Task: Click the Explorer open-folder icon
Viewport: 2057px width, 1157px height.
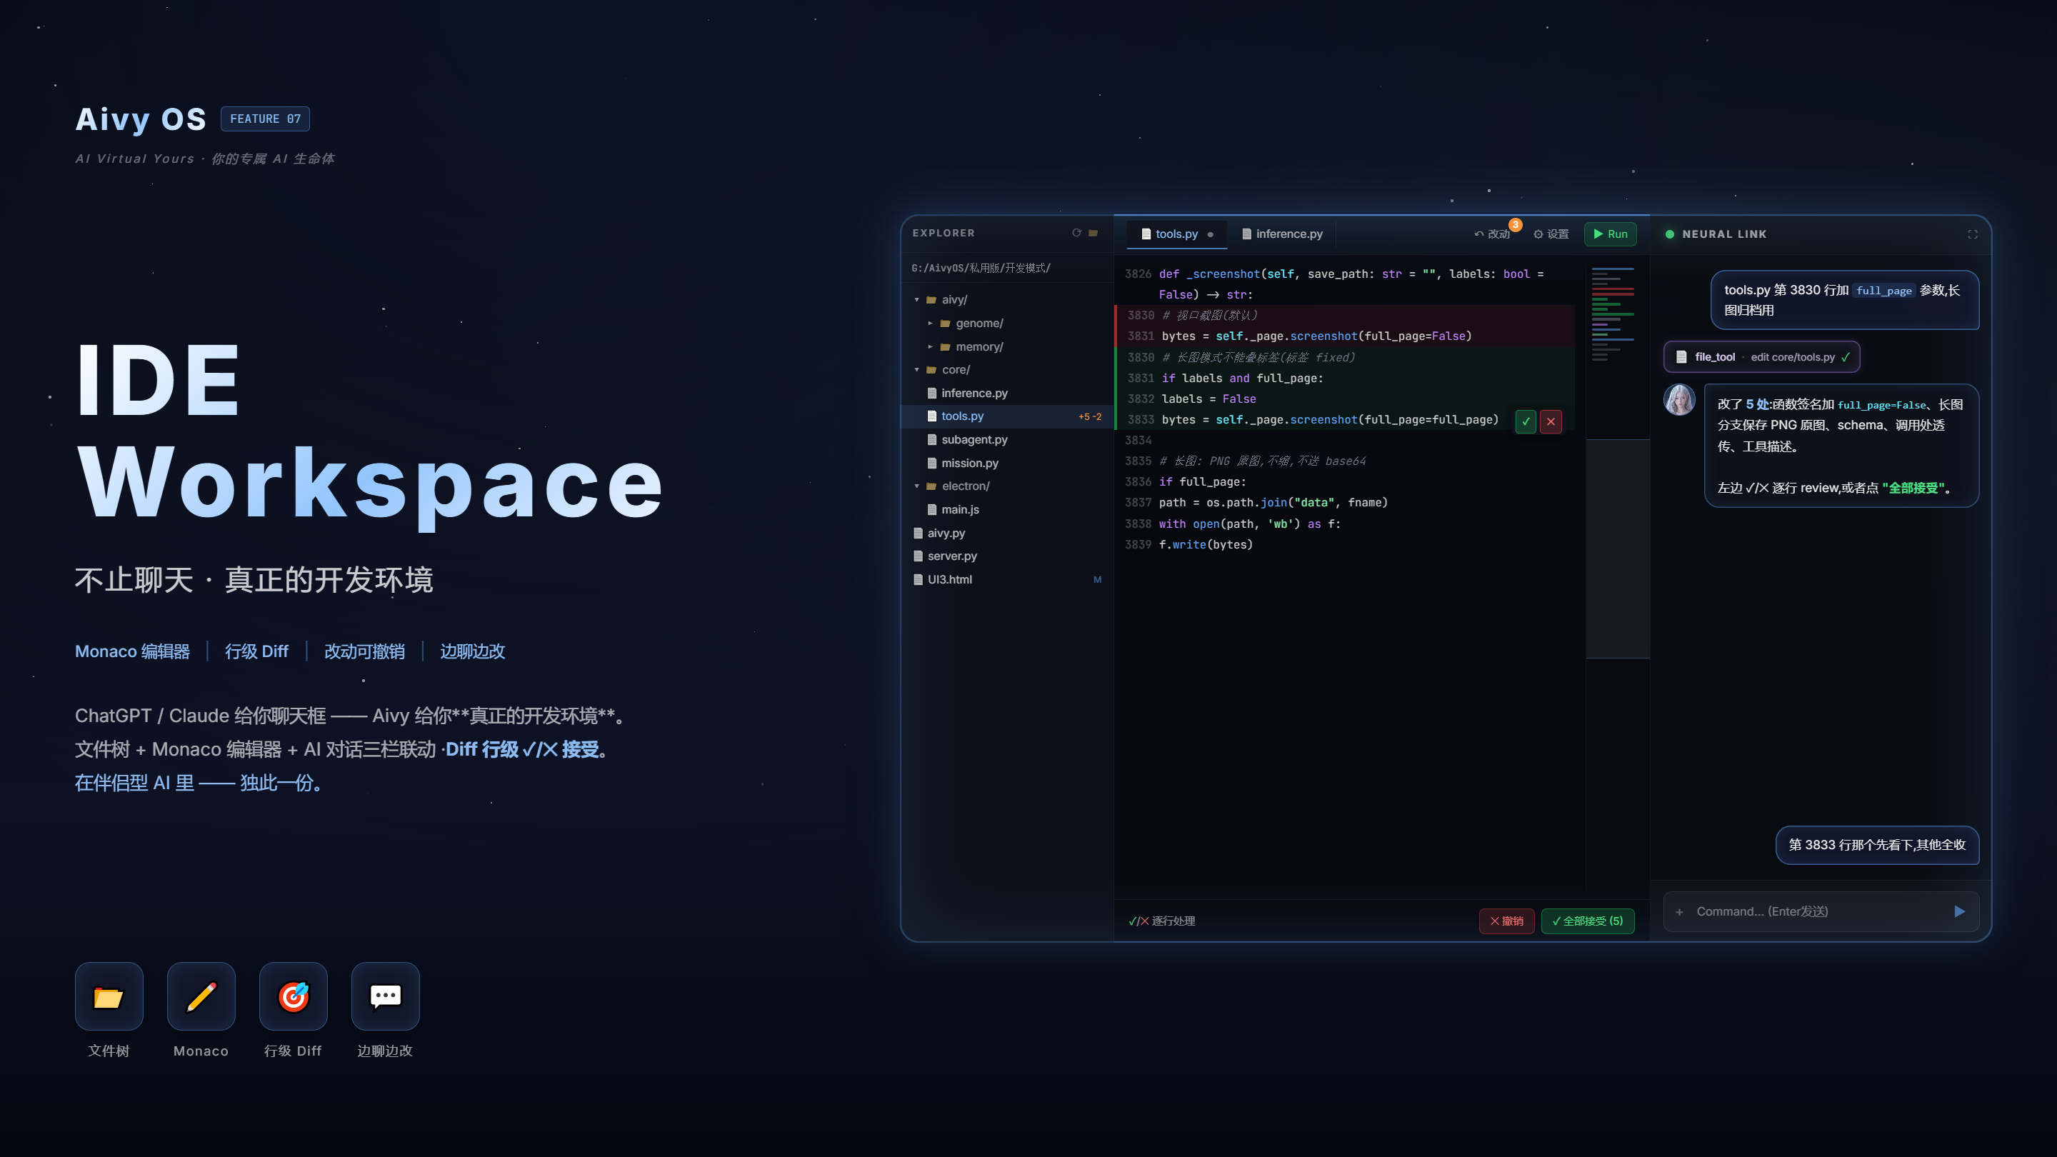Action: pos(1093,233)
